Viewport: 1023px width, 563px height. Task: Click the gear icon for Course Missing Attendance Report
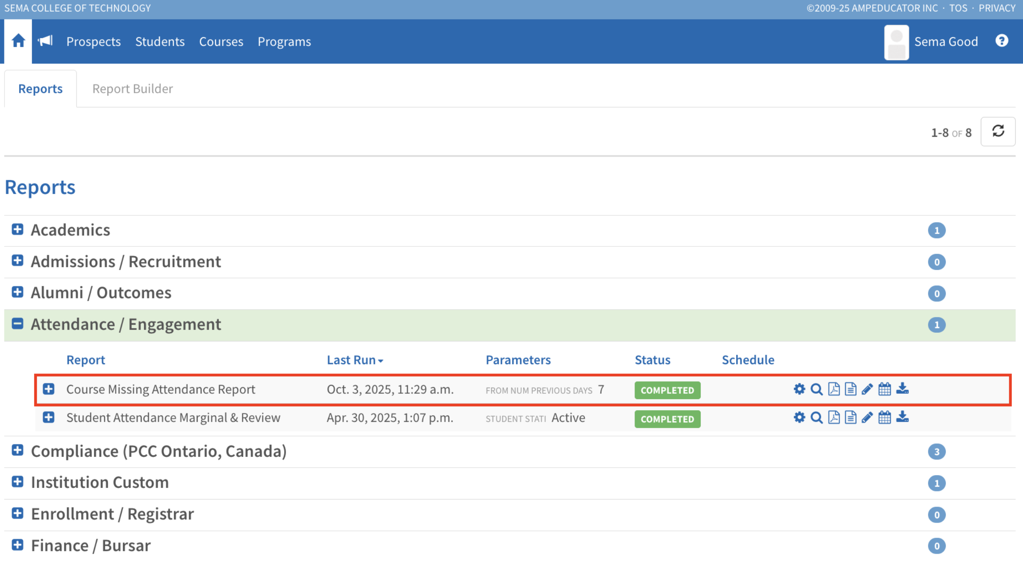pos(799,389)
